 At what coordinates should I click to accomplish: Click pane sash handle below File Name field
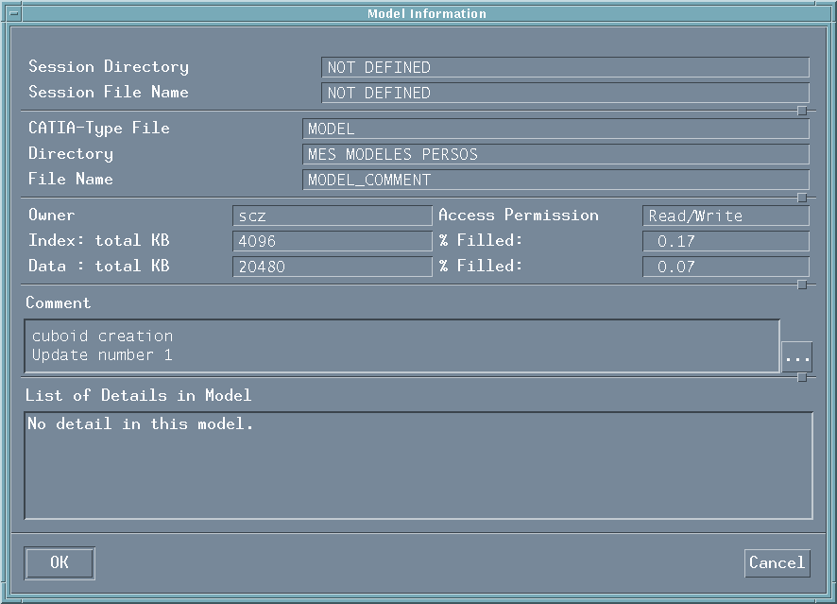pyautogui.click(x=802, y=198)
